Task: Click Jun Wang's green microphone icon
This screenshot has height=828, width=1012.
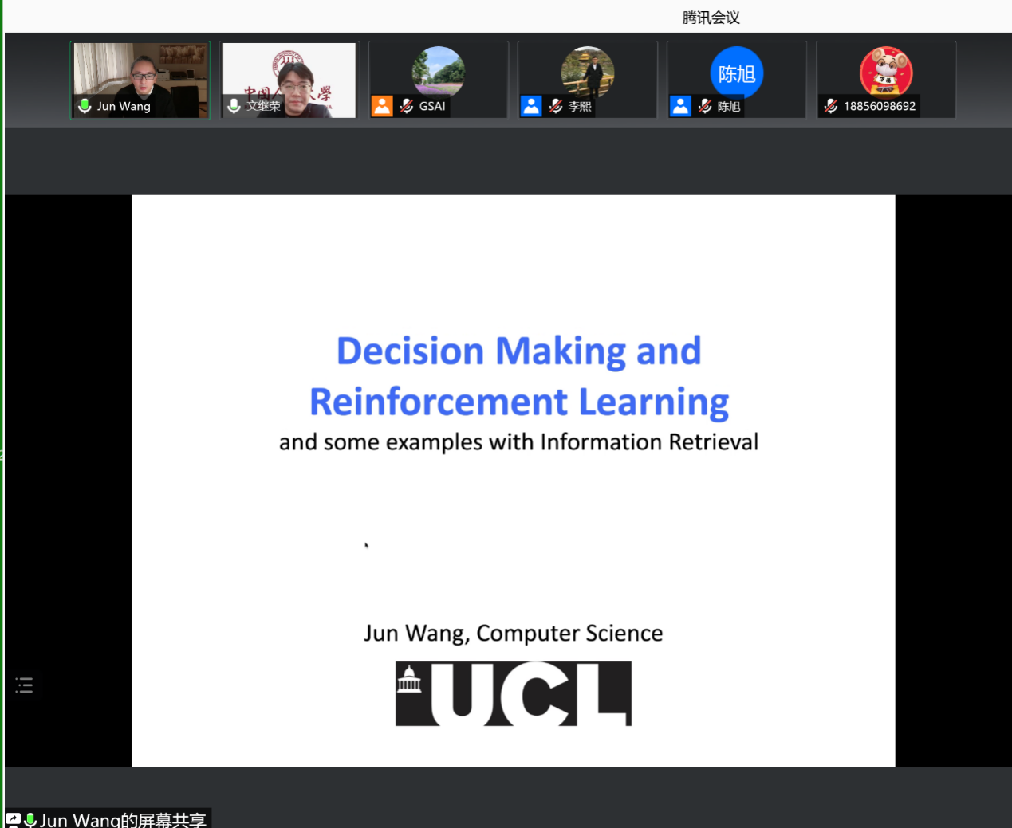Action: click(x=85, y=106)
